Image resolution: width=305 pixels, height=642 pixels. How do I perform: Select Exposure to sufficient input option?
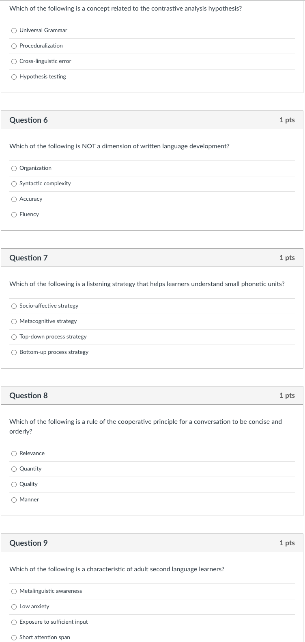(14, 622)
